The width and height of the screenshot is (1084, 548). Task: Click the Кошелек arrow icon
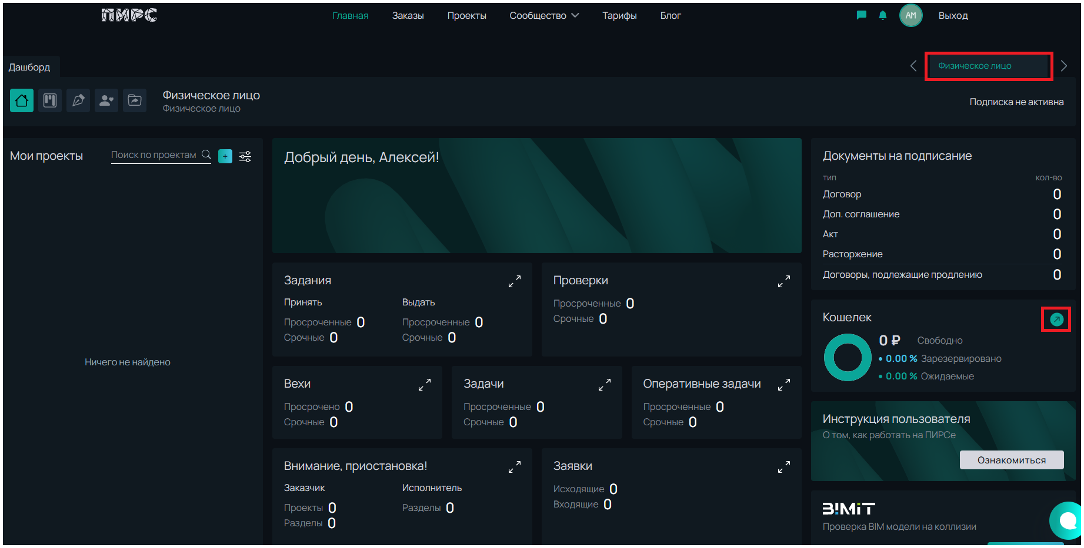pos(1056,320)
